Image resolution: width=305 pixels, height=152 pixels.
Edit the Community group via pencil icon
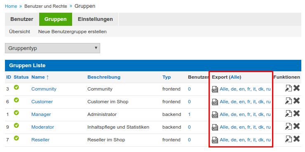pyautogui.click(x=289, y=88)
